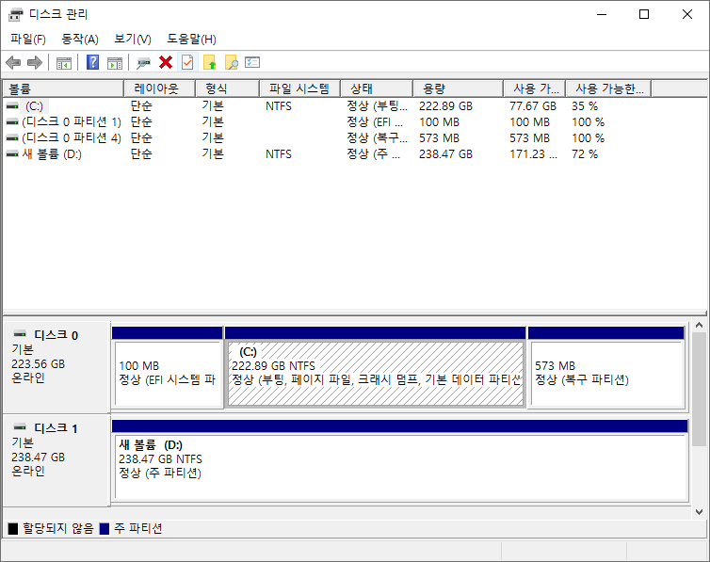Toggle the action pane toolbar icon
Viewport: 710px width, 562px height.
115,63
